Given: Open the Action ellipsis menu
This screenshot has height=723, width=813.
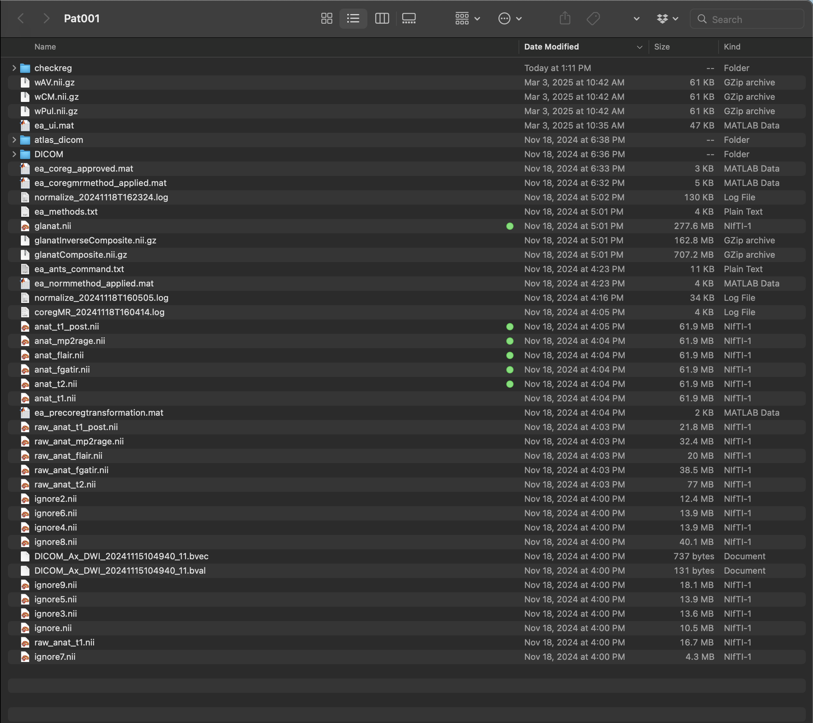Looking at the screenshot, I should [x=510, y=18].
